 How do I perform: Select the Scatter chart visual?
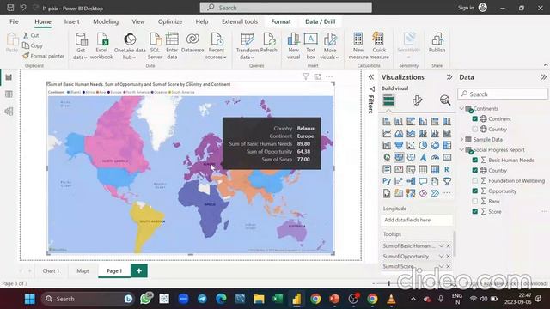pos(411,145)
